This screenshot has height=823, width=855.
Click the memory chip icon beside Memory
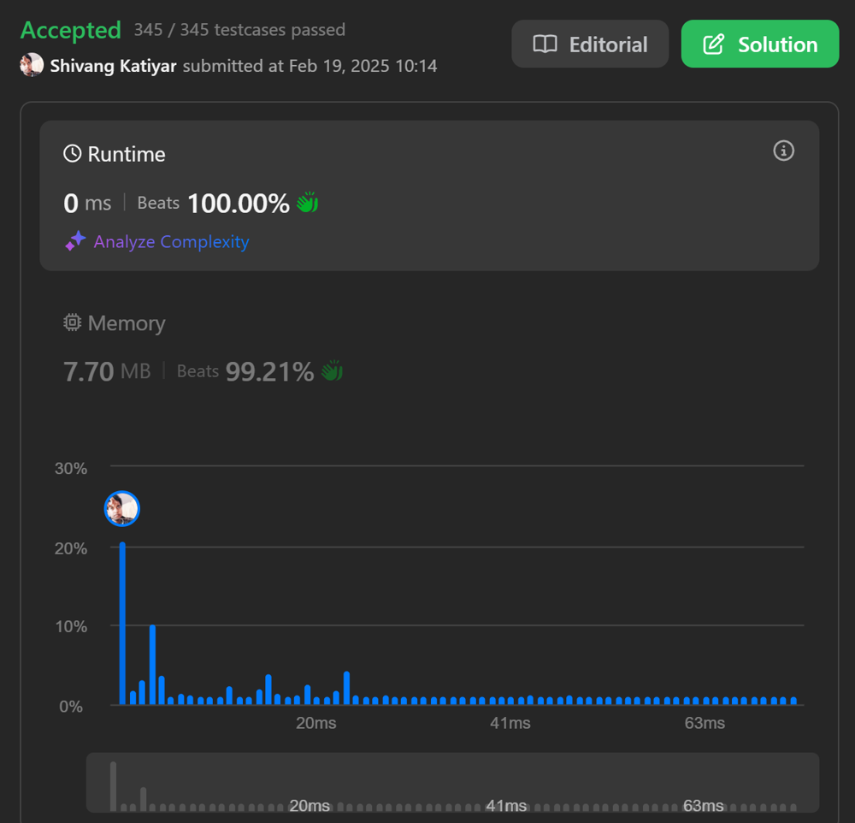[71, 323]
